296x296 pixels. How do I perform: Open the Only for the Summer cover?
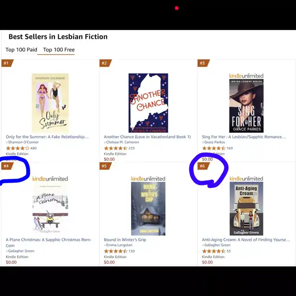50,103
